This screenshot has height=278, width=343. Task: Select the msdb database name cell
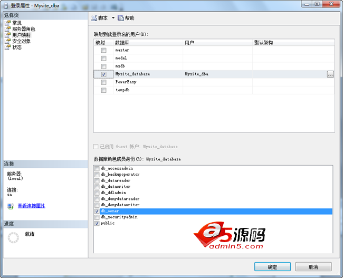(148, 66)
